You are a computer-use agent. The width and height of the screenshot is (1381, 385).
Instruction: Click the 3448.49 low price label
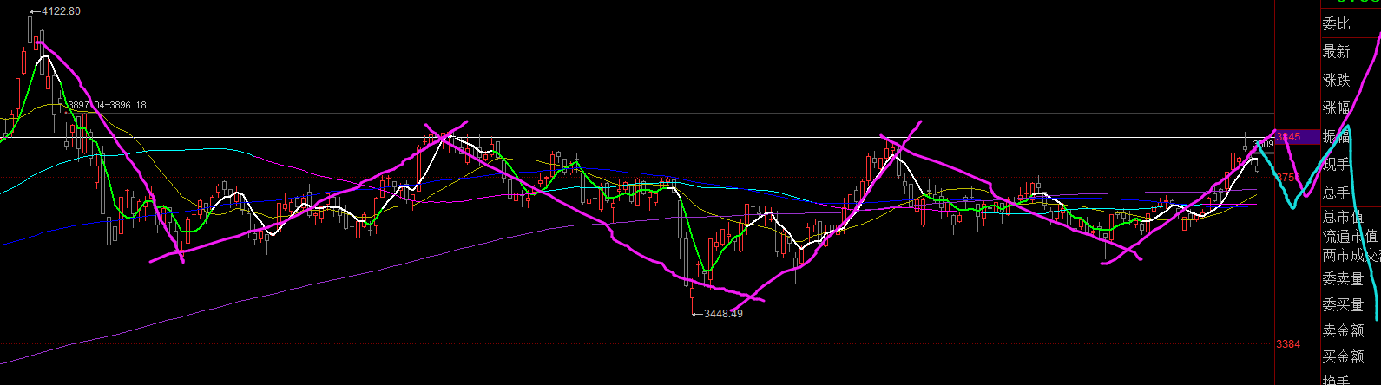click(723, 314)
